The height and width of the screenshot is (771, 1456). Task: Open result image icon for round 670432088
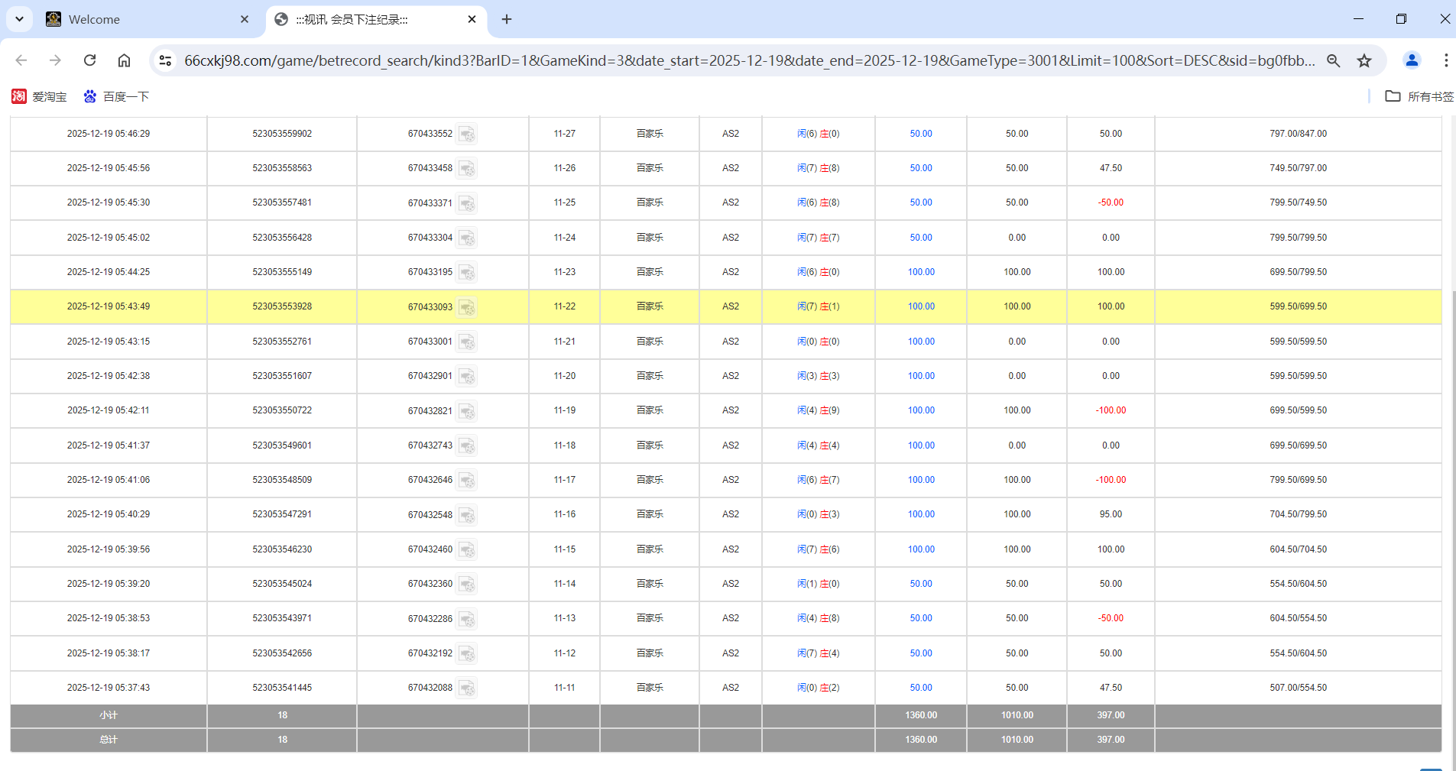(467, 688)
